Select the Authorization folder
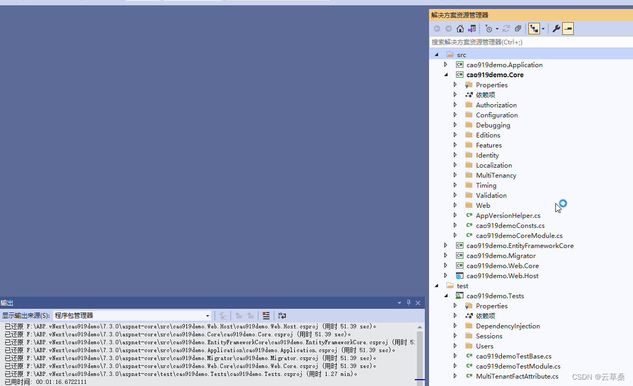This screenshot has width=633, height=386. click(x=496, y=105)
